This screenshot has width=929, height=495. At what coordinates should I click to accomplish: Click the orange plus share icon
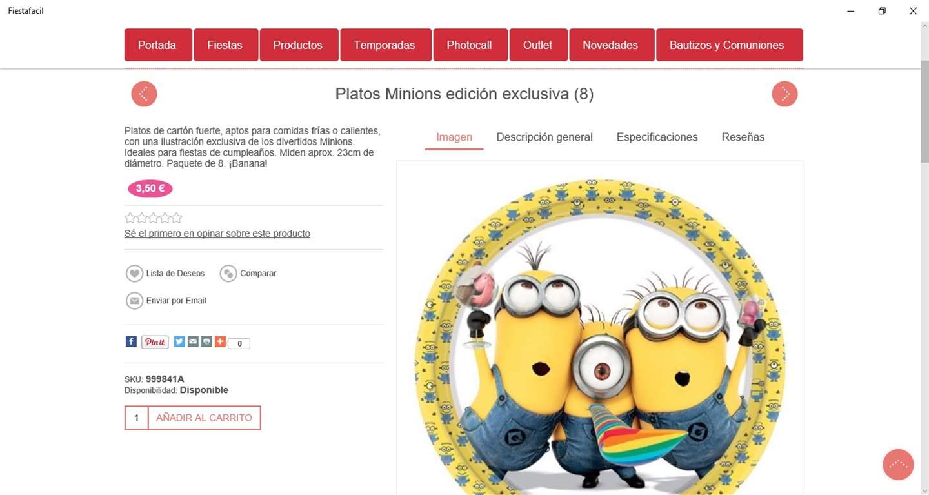tap(220, 341)
